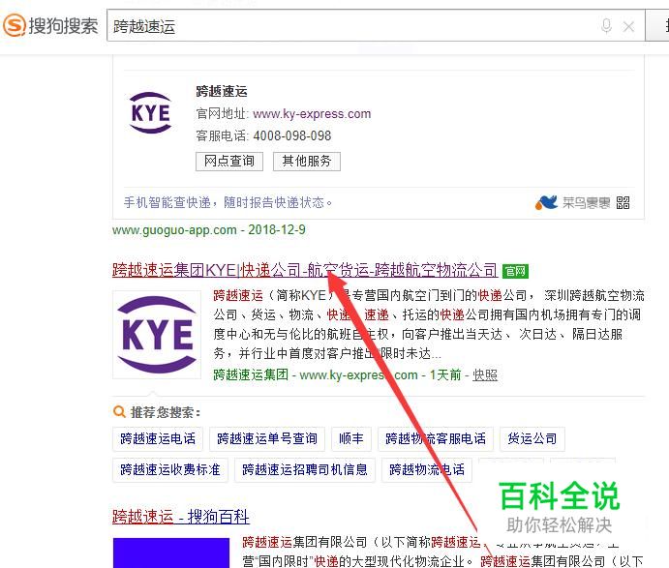This screenshot has height=568, width=669.
Task: Click the green 官网 badge
Action: [x=515, y=271]
